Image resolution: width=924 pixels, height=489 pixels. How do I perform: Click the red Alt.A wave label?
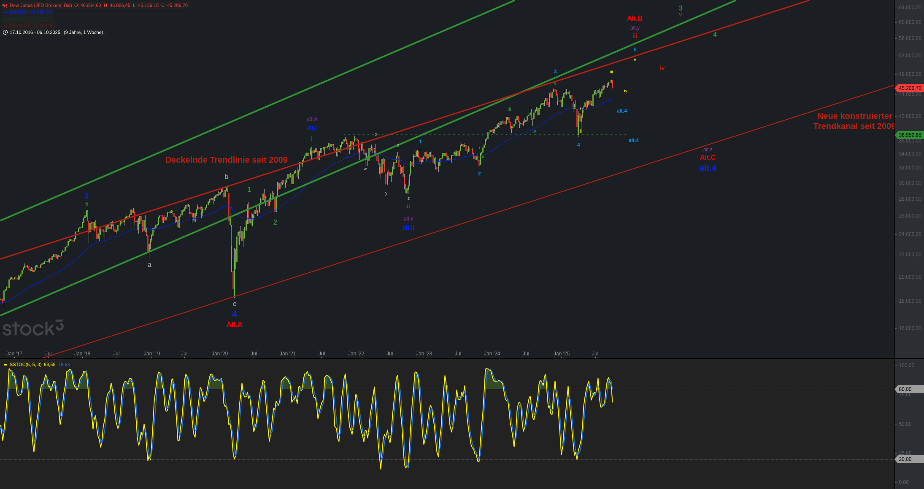(x=234, y=324)
